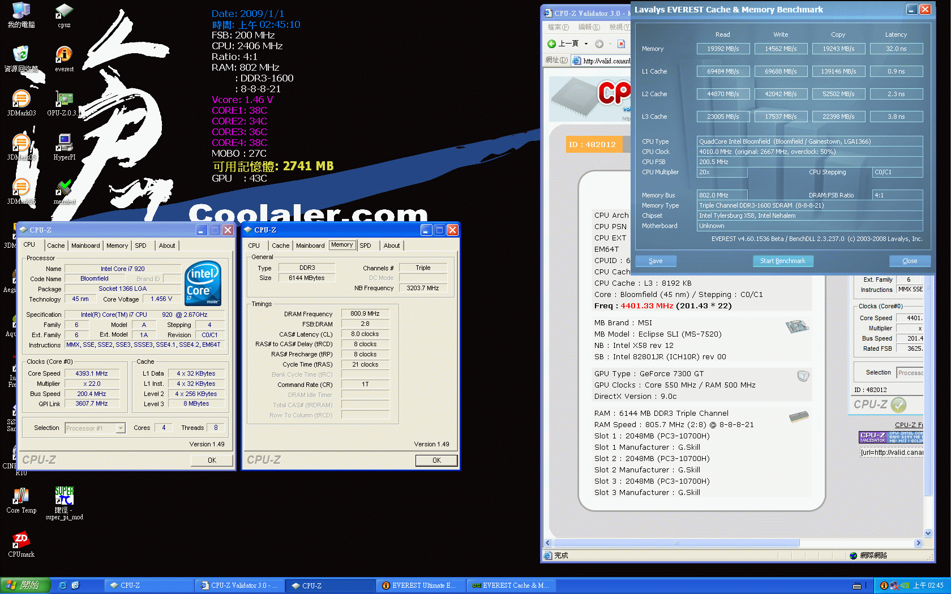
Task: Click EVEREST Ultimate taskbar button
Action: [421, 586]
